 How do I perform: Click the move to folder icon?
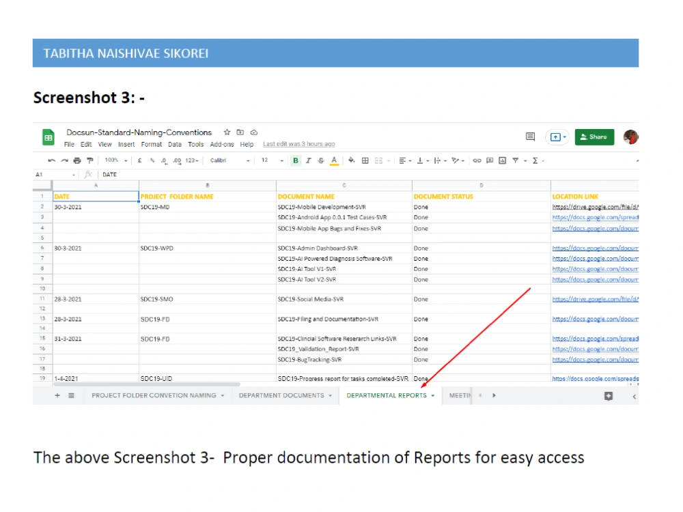(x=240, y=132)
